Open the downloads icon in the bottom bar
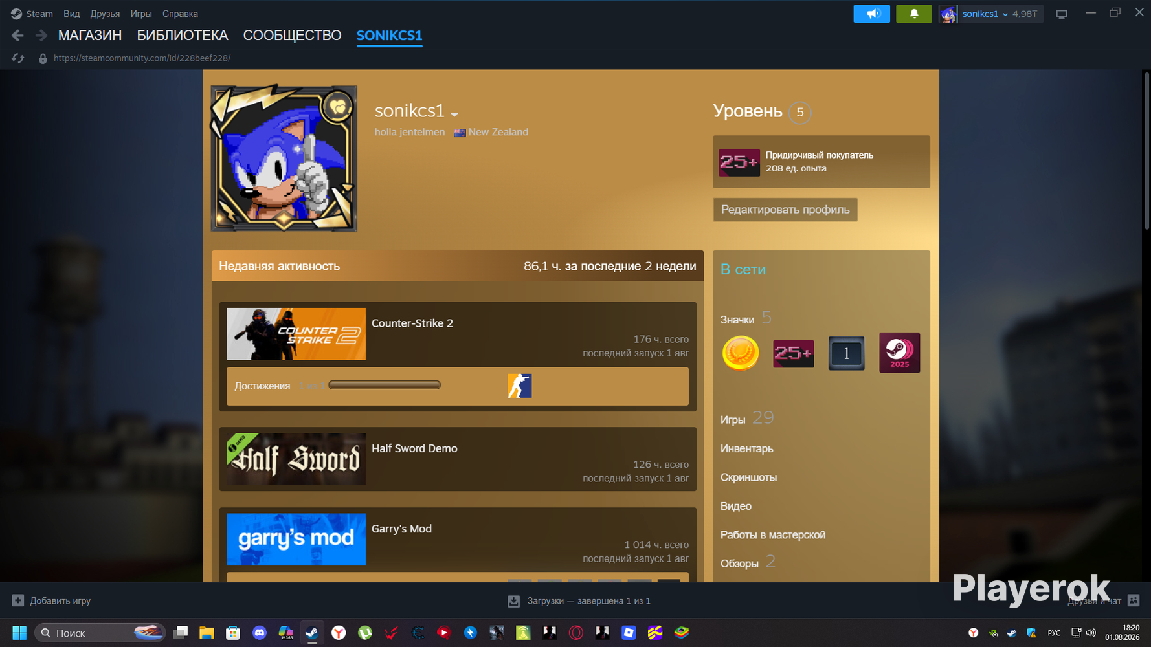 tap(513, 601)
